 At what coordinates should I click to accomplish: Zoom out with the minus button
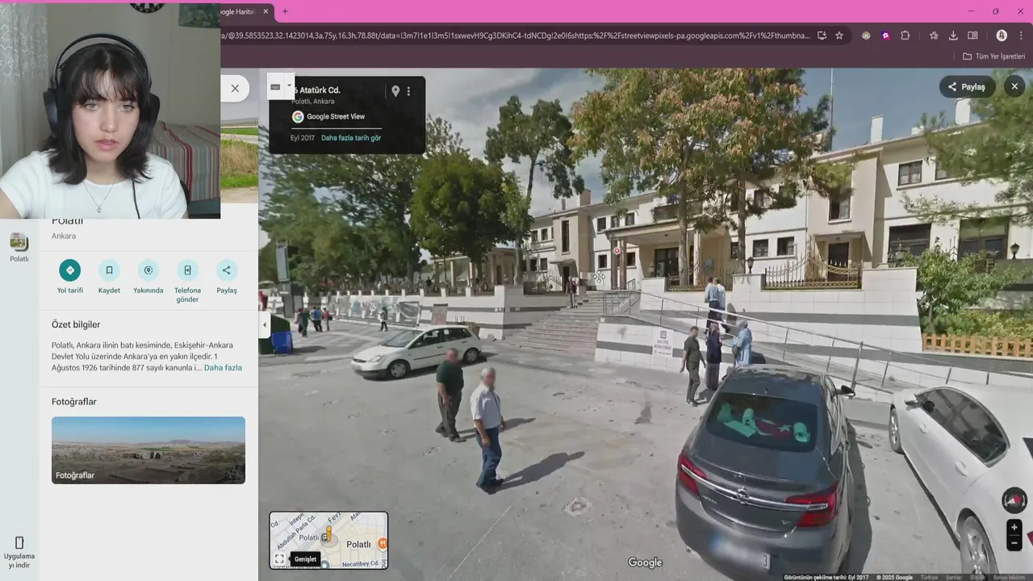coord(1014,543)
